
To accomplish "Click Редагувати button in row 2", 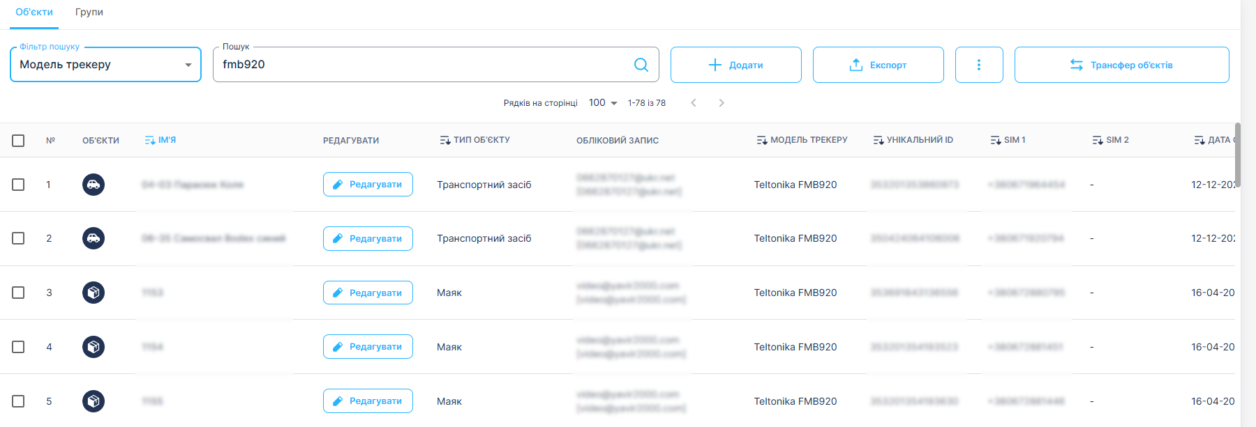I will point(368,238).
